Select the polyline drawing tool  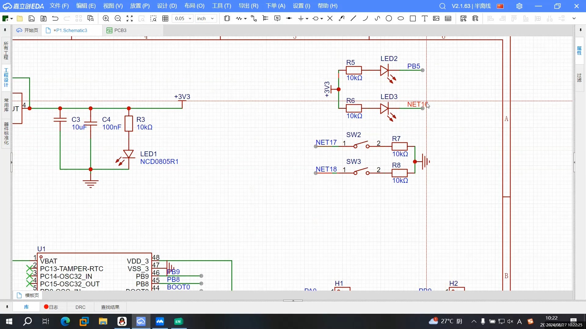click(x=342, y=19)
